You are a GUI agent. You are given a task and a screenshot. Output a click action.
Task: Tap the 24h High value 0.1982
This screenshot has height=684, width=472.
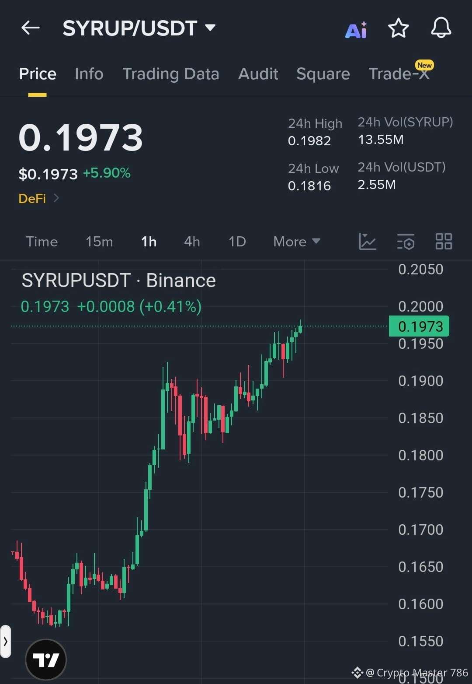309,141
